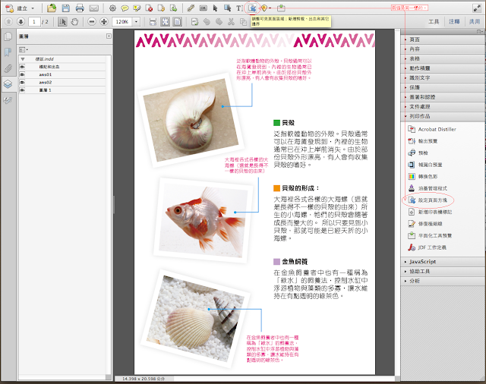Click the Link tool chain icon
The image size is (486, 384).
point(191,8)
